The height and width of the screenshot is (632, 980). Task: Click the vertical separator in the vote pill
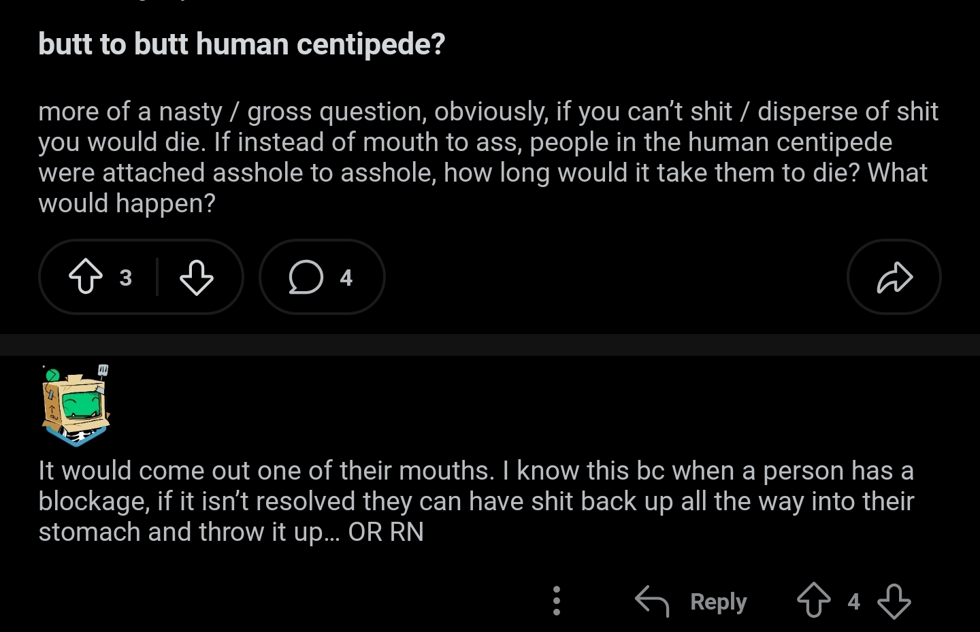tap(157, 277)
